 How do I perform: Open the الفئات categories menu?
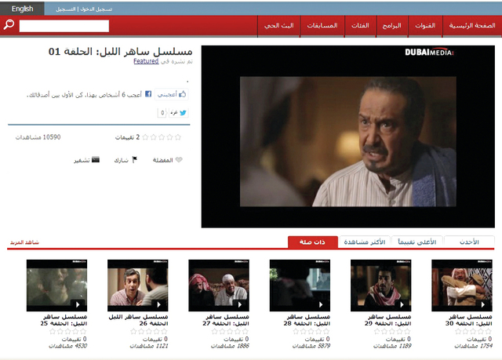[x=360, y=26]
